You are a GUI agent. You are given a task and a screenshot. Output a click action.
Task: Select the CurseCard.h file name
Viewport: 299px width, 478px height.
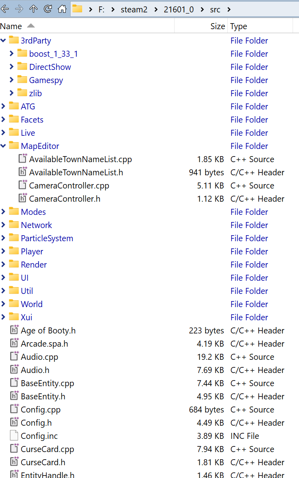(x=43, y=462)
